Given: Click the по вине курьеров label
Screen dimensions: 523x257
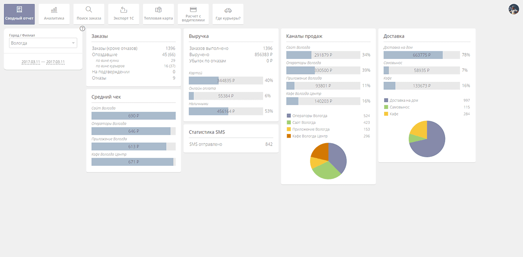Looking at the screenshot, I should click(x=110, y=66).
